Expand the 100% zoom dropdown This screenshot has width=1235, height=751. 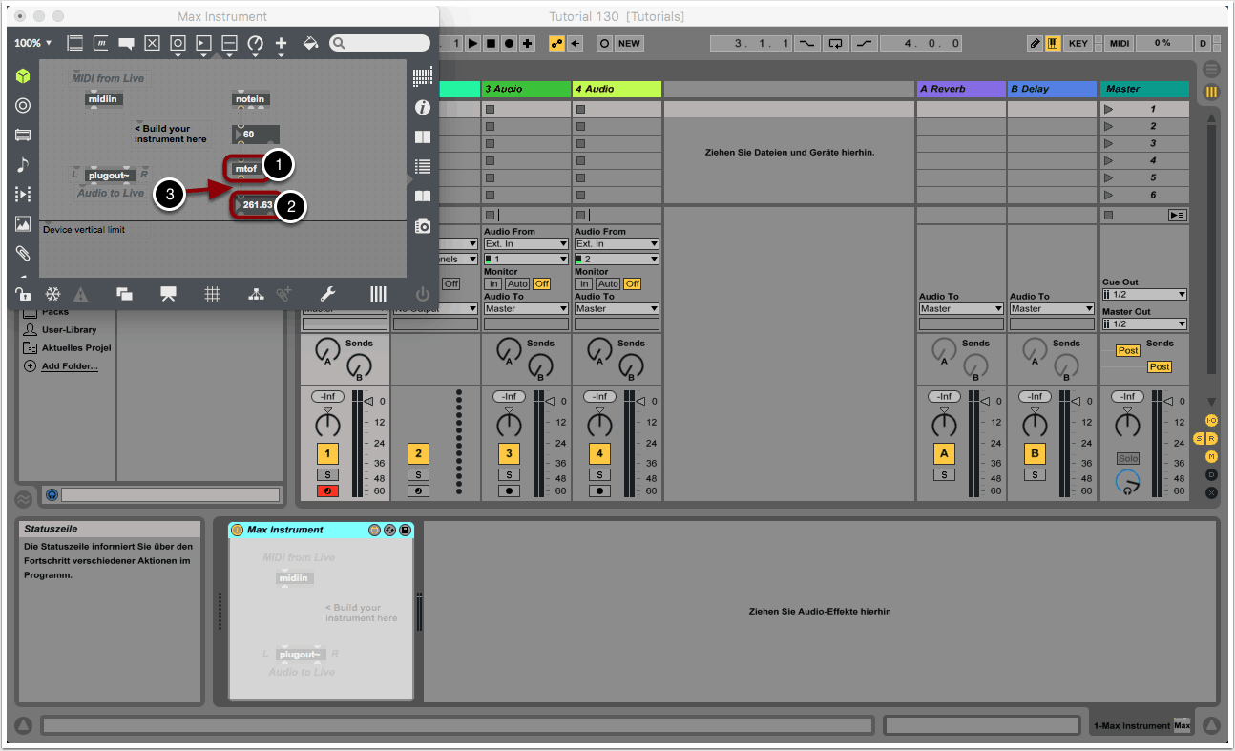(33, 43)
